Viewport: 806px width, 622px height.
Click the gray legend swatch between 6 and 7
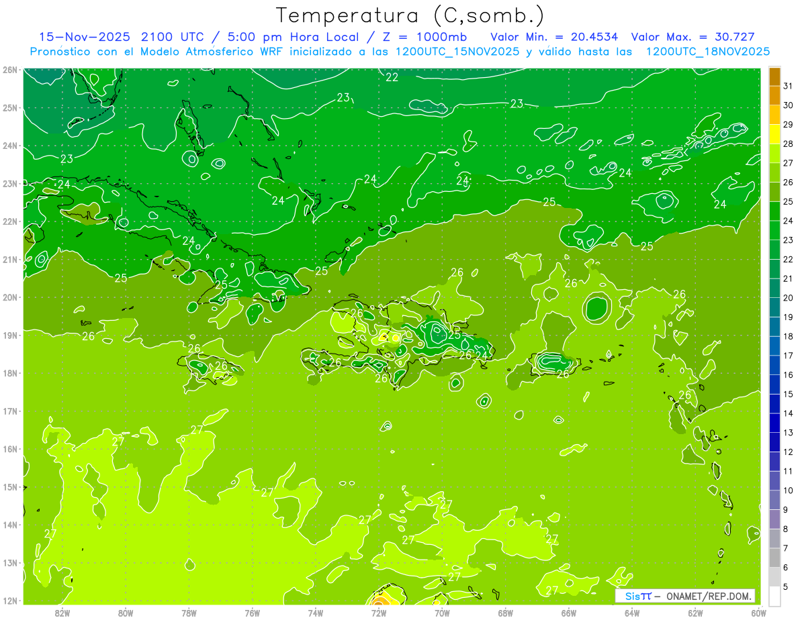pyautogui.click(x=774, y=558)
